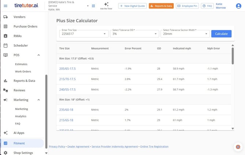Click the Reviews thumbs icon in sidebar
245x155 pixels.
click(5, 90)
